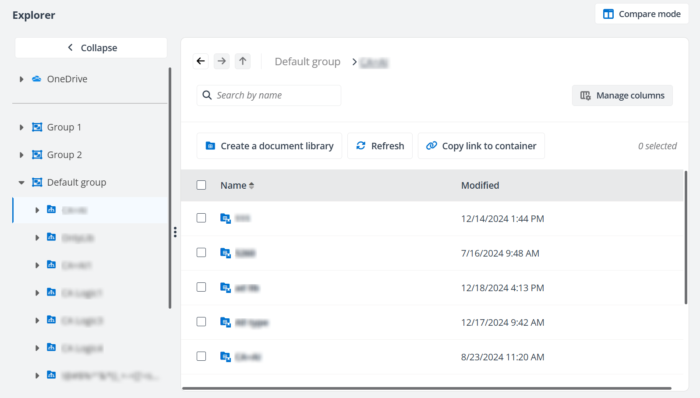Image resolution: width=700 pixels, height=398 pixels.
Task: Copy link to container
Action: 481,146
